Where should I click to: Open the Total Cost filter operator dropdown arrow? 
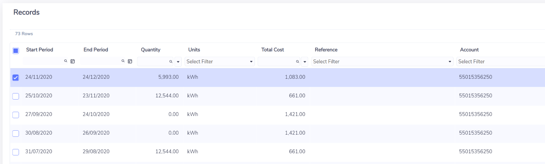pyautogui.click(x=305, y=62)
